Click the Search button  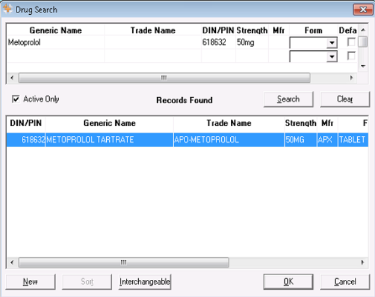tap(288, 99)
